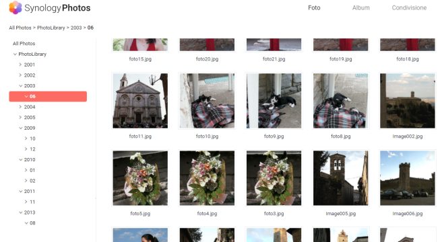Image resolution: width=438 pixels, height=242 pixels.
Task: Collapse the PhotoLibrary tree node chevron
Action: [15, 54]
